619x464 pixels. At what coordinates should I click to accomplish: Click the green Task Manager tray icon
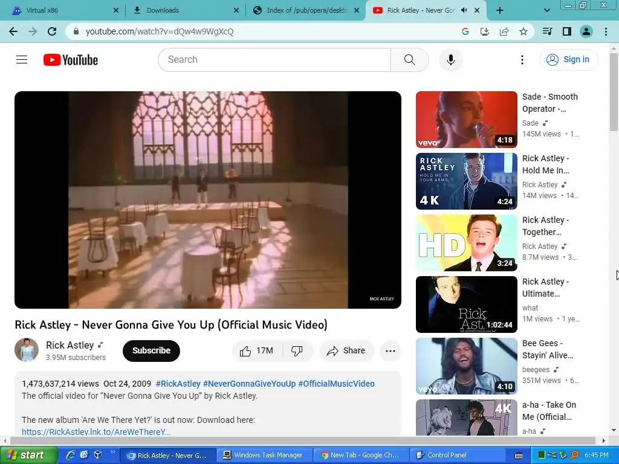coord(542,456)
